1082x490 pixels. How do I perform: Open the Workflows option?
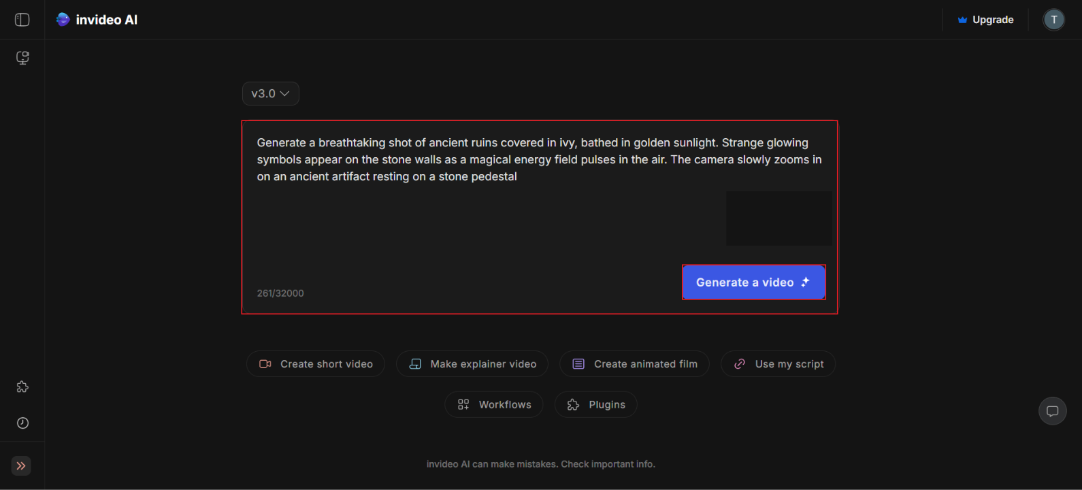[x=494, y=404]
